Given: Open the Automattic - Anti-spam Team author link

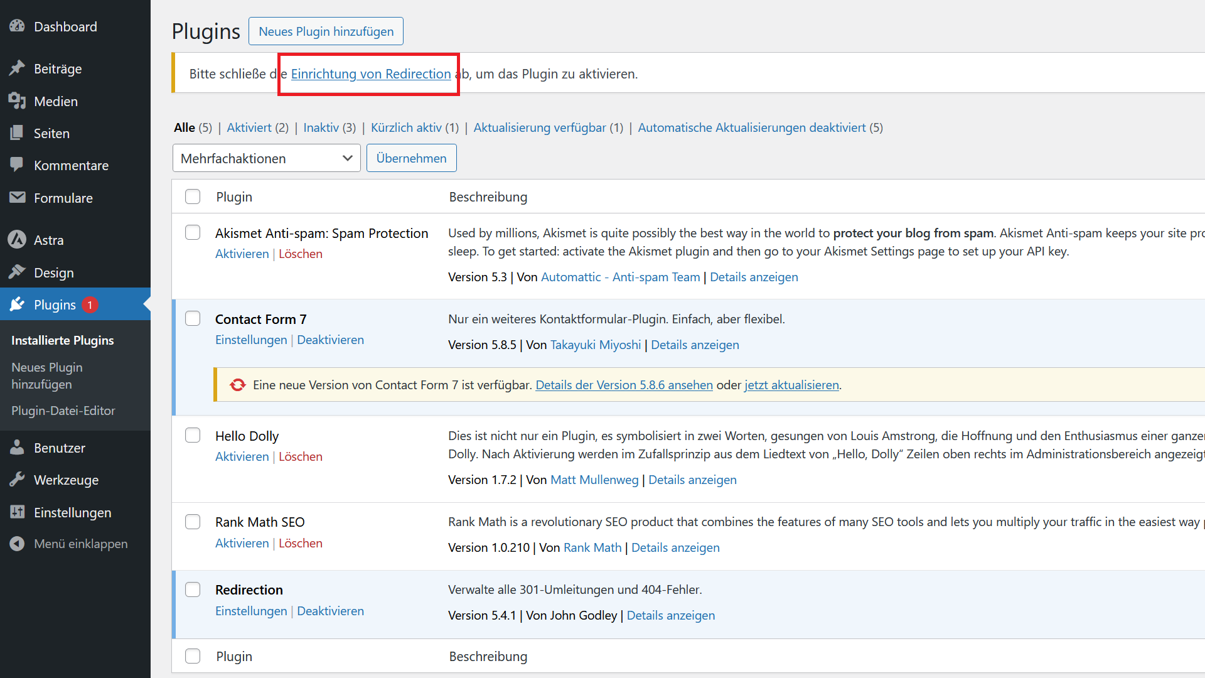Looking at the screenshot, I should click(x=620, y=277).
